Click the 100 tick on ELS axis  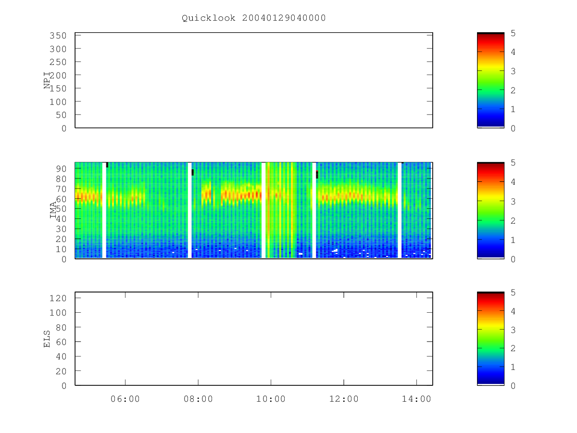tap(57, 313)
